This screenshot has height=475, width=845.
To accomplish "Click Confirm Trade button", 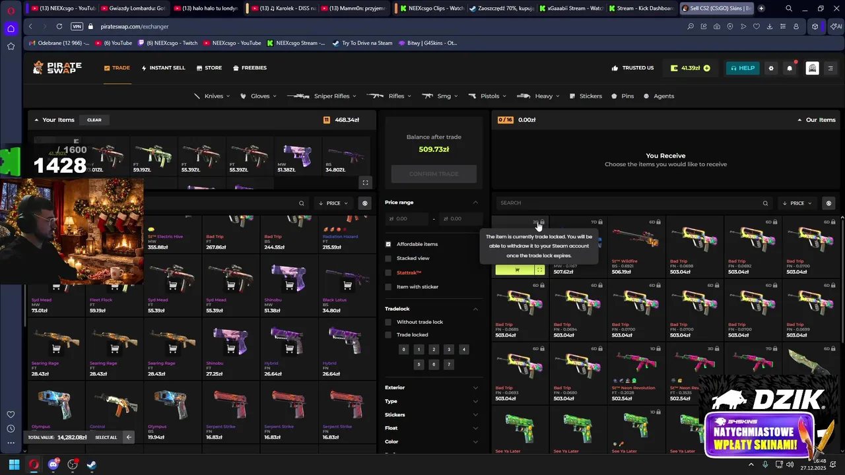I will click(434, 174).
